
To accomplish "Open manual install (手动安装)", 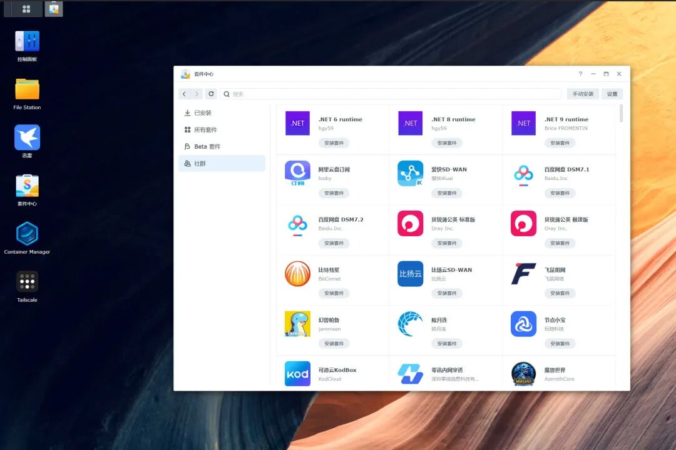I will pyautogui.click(x=583, y=94).
